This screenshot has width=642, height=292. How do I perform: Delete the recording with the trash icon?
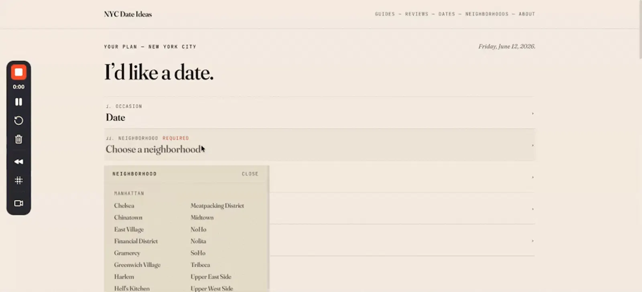(18, 139)
